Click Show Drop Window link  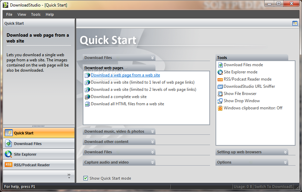(242, 101)
